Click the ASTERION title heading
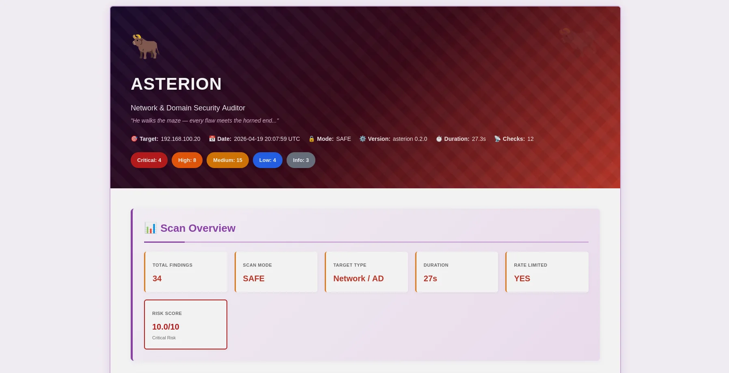 (x=176, y=84)
